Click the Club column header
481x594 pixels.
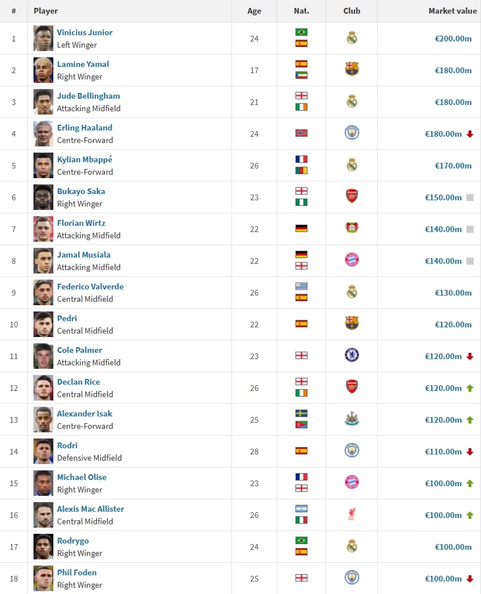coord(352,11)
